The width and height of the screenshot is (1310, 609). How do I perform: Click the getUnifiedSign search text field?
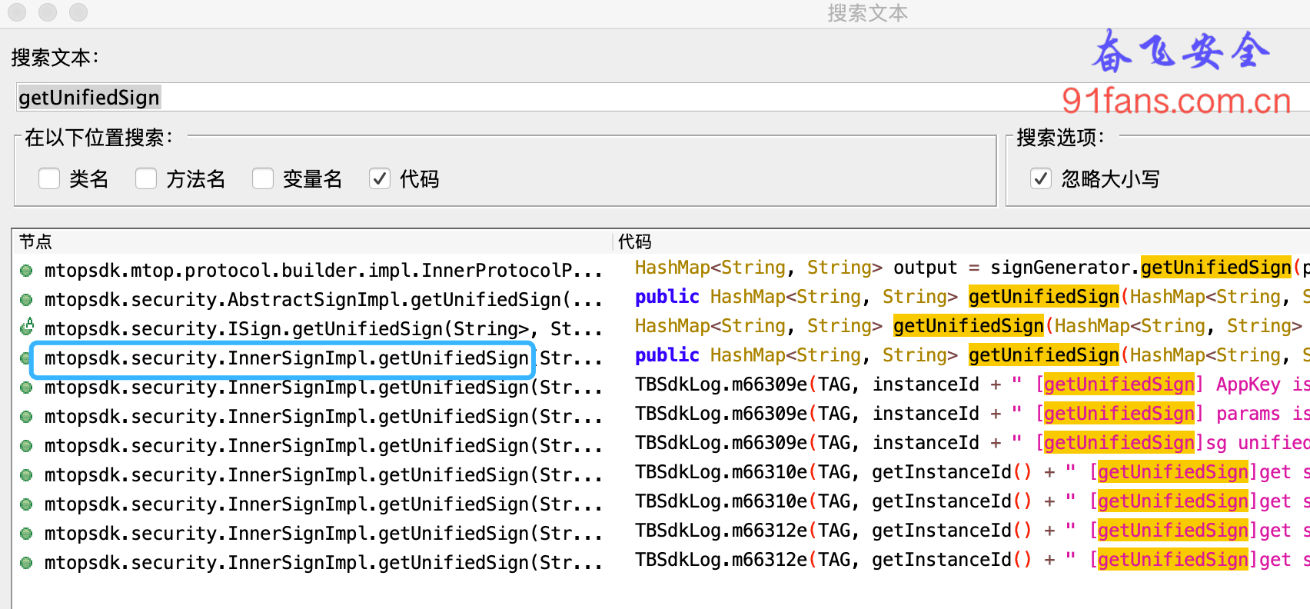663,98
